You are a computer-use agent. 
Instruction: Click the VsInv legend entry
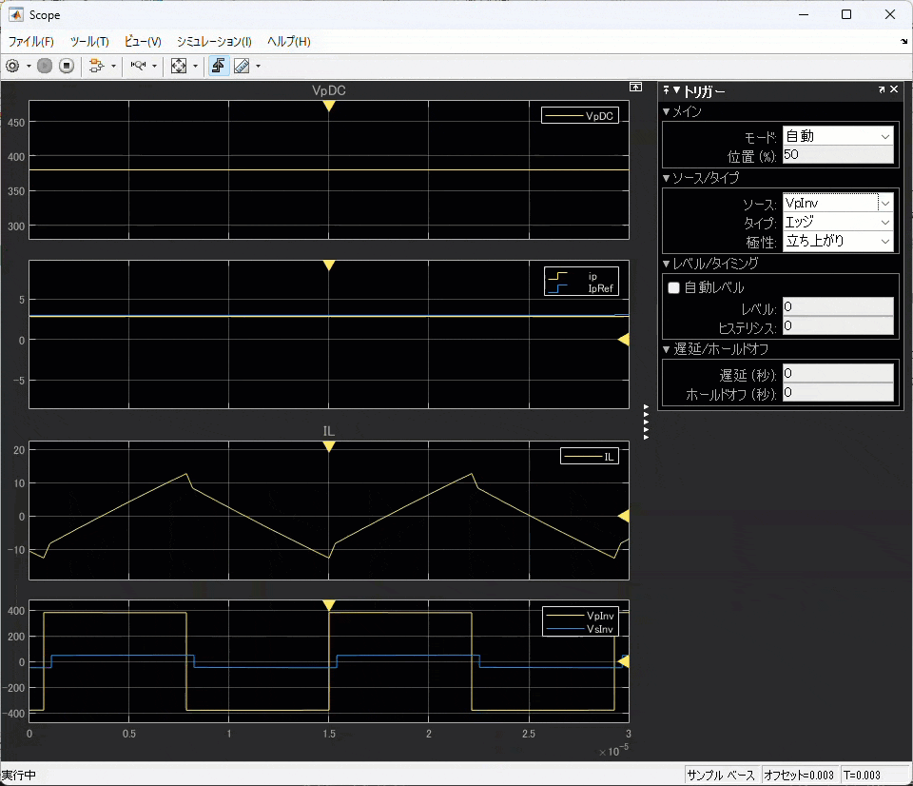(580, 629)
